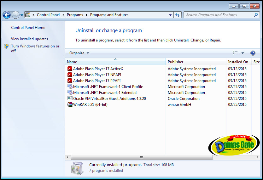Maximize the Programs and Features window
Screen dimensions: 263x180
pyautogui.click(x=244, y=6)
